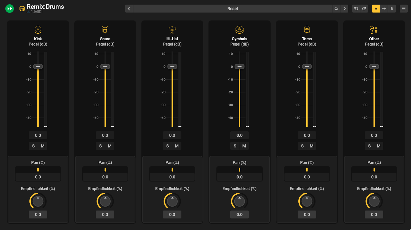Screen dimensions: 411x230
Task: Click the Other pan value field
Action: pos(374,177)
